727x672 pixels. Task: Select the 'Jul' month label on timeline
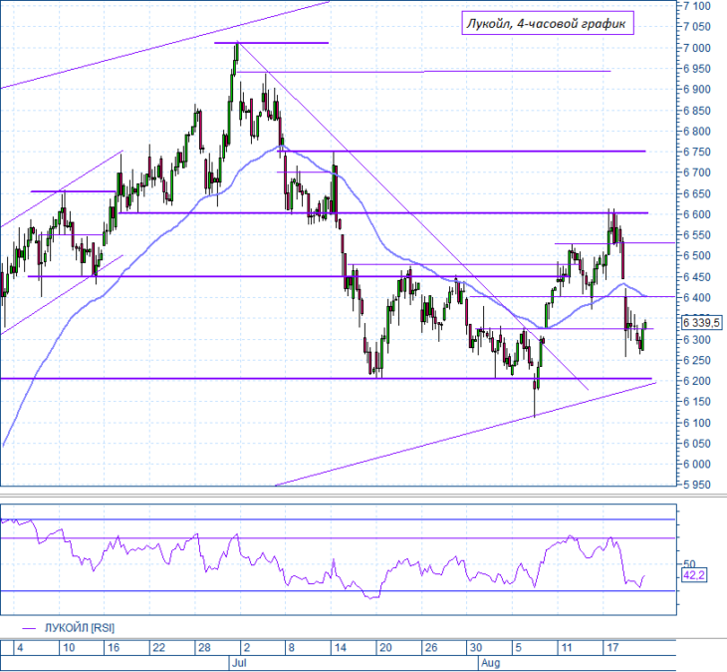point(239,663)
